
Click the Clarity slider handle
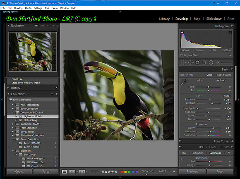tap(213, 128)
